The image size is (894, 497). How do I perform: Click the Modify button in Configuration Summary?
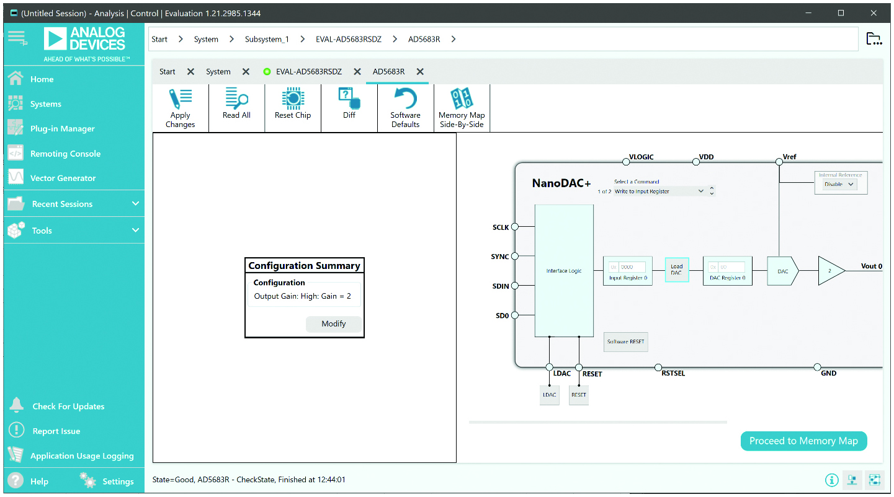click(x=333, y=324)
